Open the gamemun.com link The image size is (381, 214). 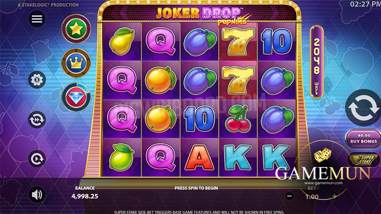[323, 183]
